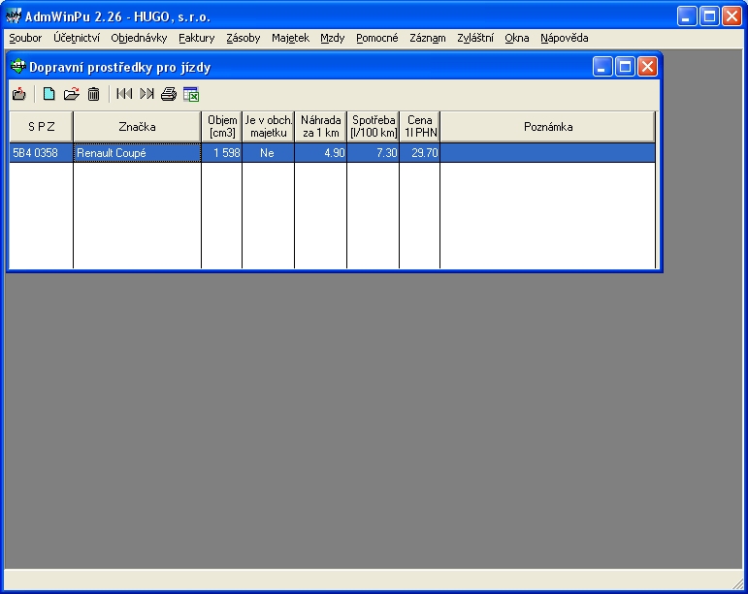Select the Renault Coupé cell
Screen dimensions: 748x594
(x=138, y=153)
